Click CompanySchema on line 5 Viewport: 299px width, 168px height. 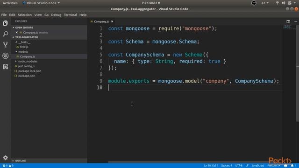coord(145,55)
